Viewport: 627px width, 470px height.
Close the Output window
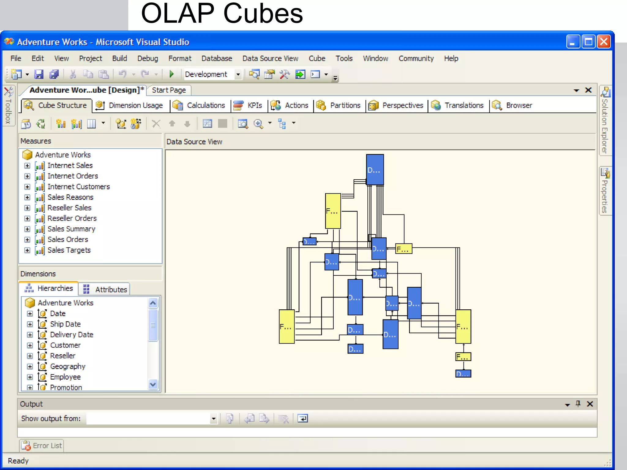590,404
